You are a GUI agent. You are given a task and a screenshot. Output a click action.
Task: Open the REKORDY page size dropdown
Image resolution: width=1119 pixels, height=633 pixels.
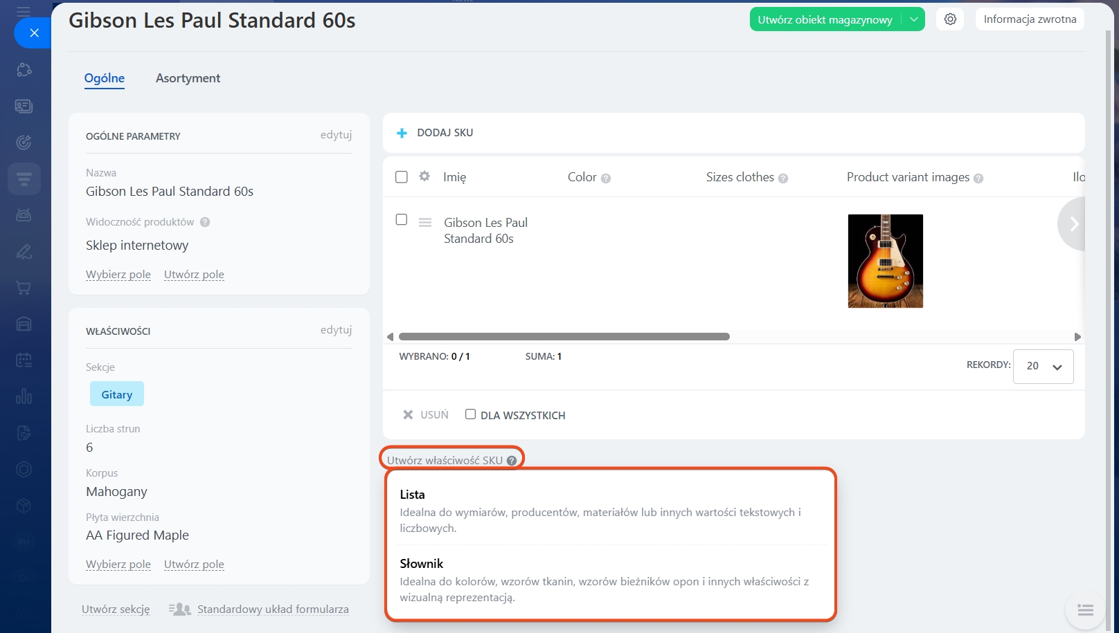tap(1043, 366)
